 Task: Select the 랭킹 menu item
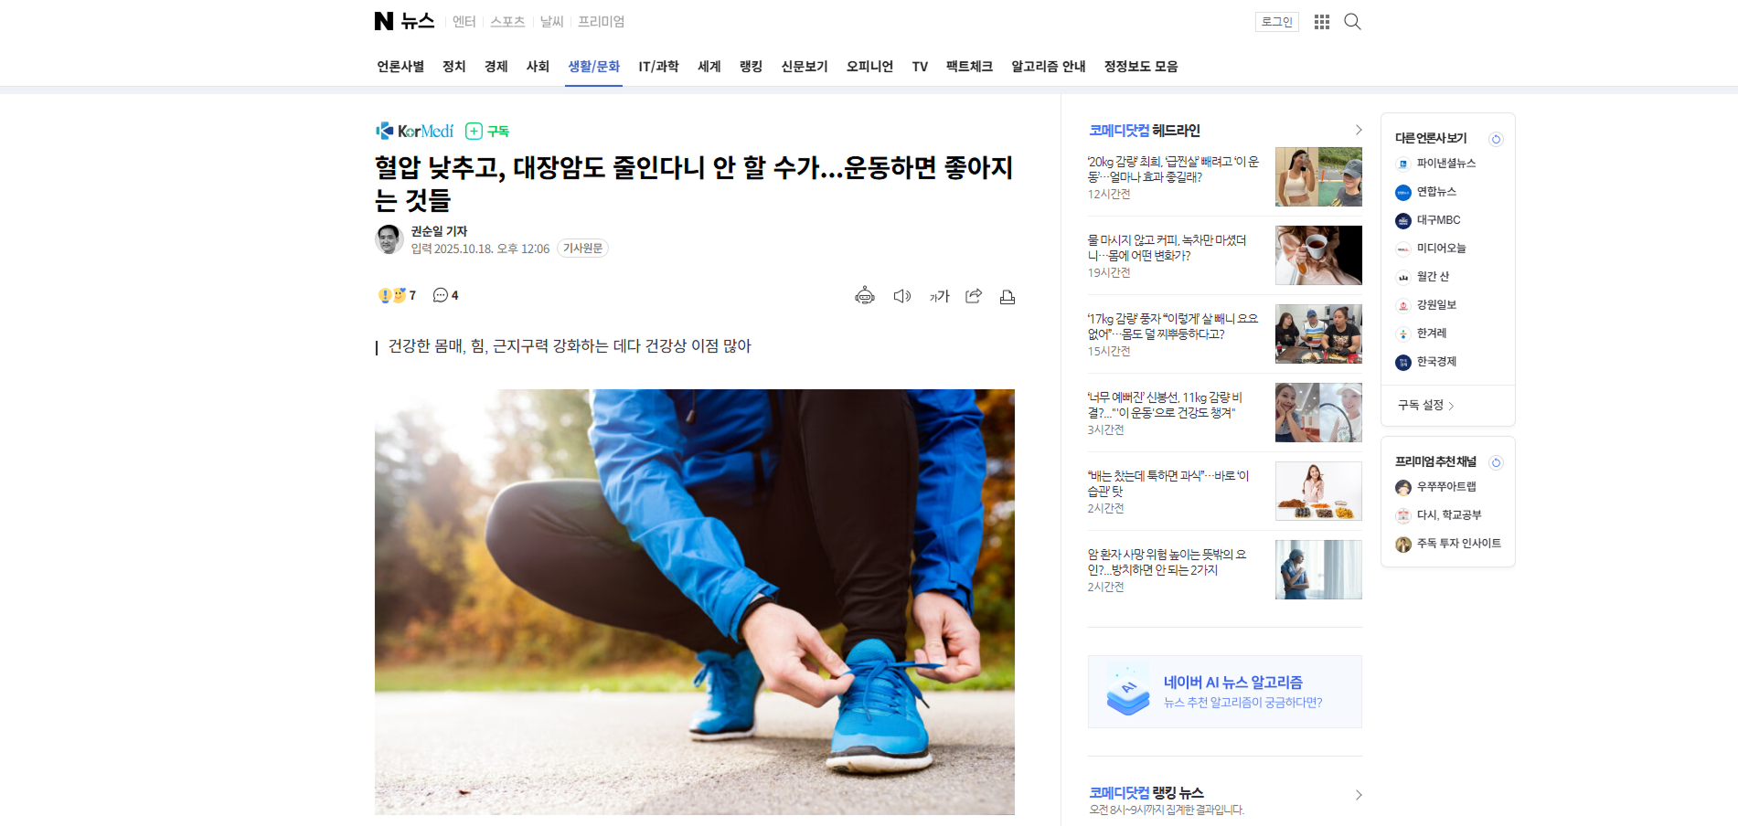click(x=751, y=67)
